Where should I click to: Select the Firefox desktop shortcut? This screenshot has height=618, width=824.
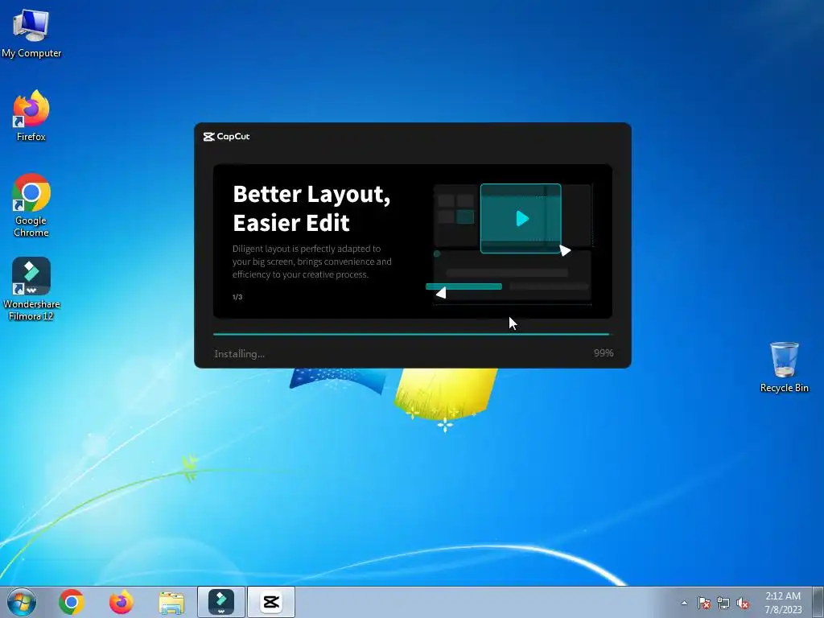click(31, 116)
